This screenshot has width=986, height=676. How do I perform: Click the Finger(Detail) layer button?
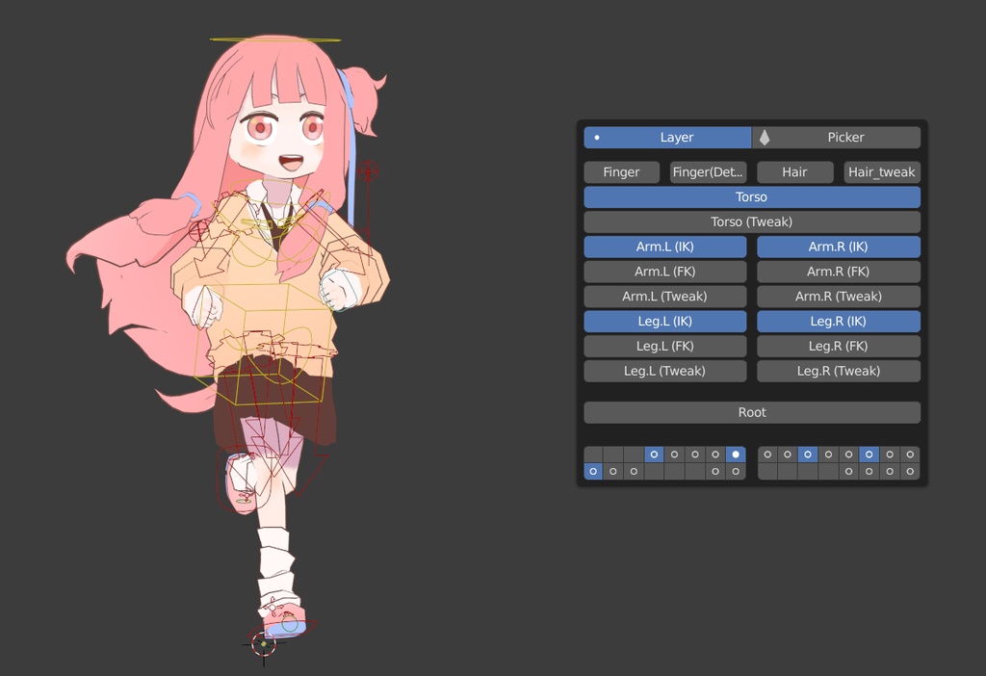tap(706, 171)
